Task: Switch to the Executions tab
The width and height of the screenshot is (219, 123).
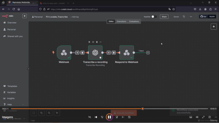Action: (x=121, y=21)
